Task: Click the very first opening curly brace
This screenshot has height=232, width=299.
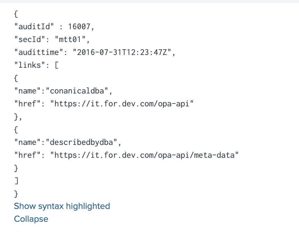Action: (x=16, y=14)
